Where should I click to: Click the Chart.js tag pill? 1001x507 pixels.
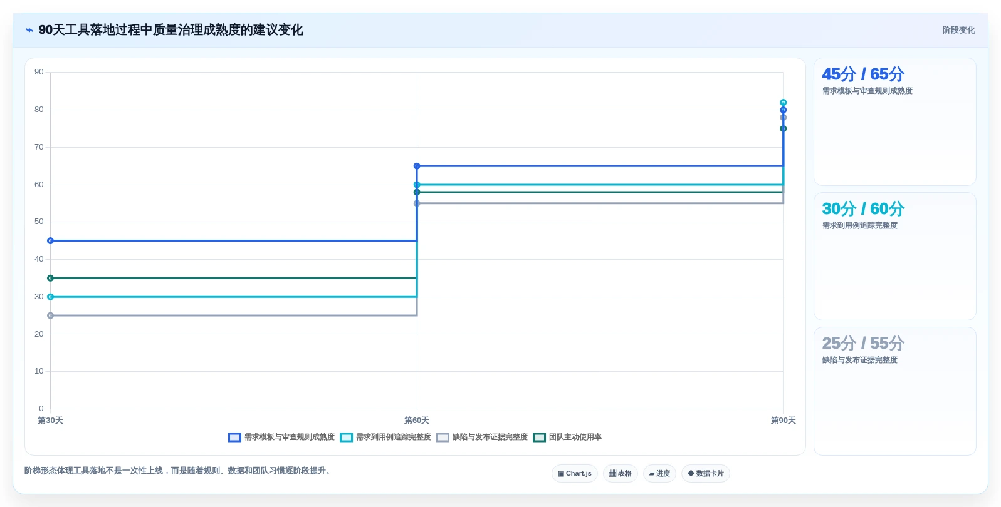575,473
